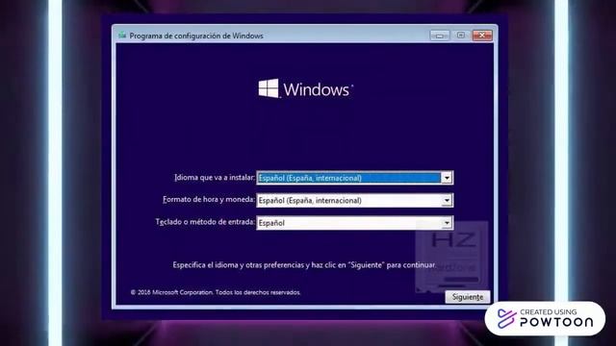616x346 pixels.
Task: Minimize the Programa de configuración window
Action: pyautogui.click(x=440, y=36)
